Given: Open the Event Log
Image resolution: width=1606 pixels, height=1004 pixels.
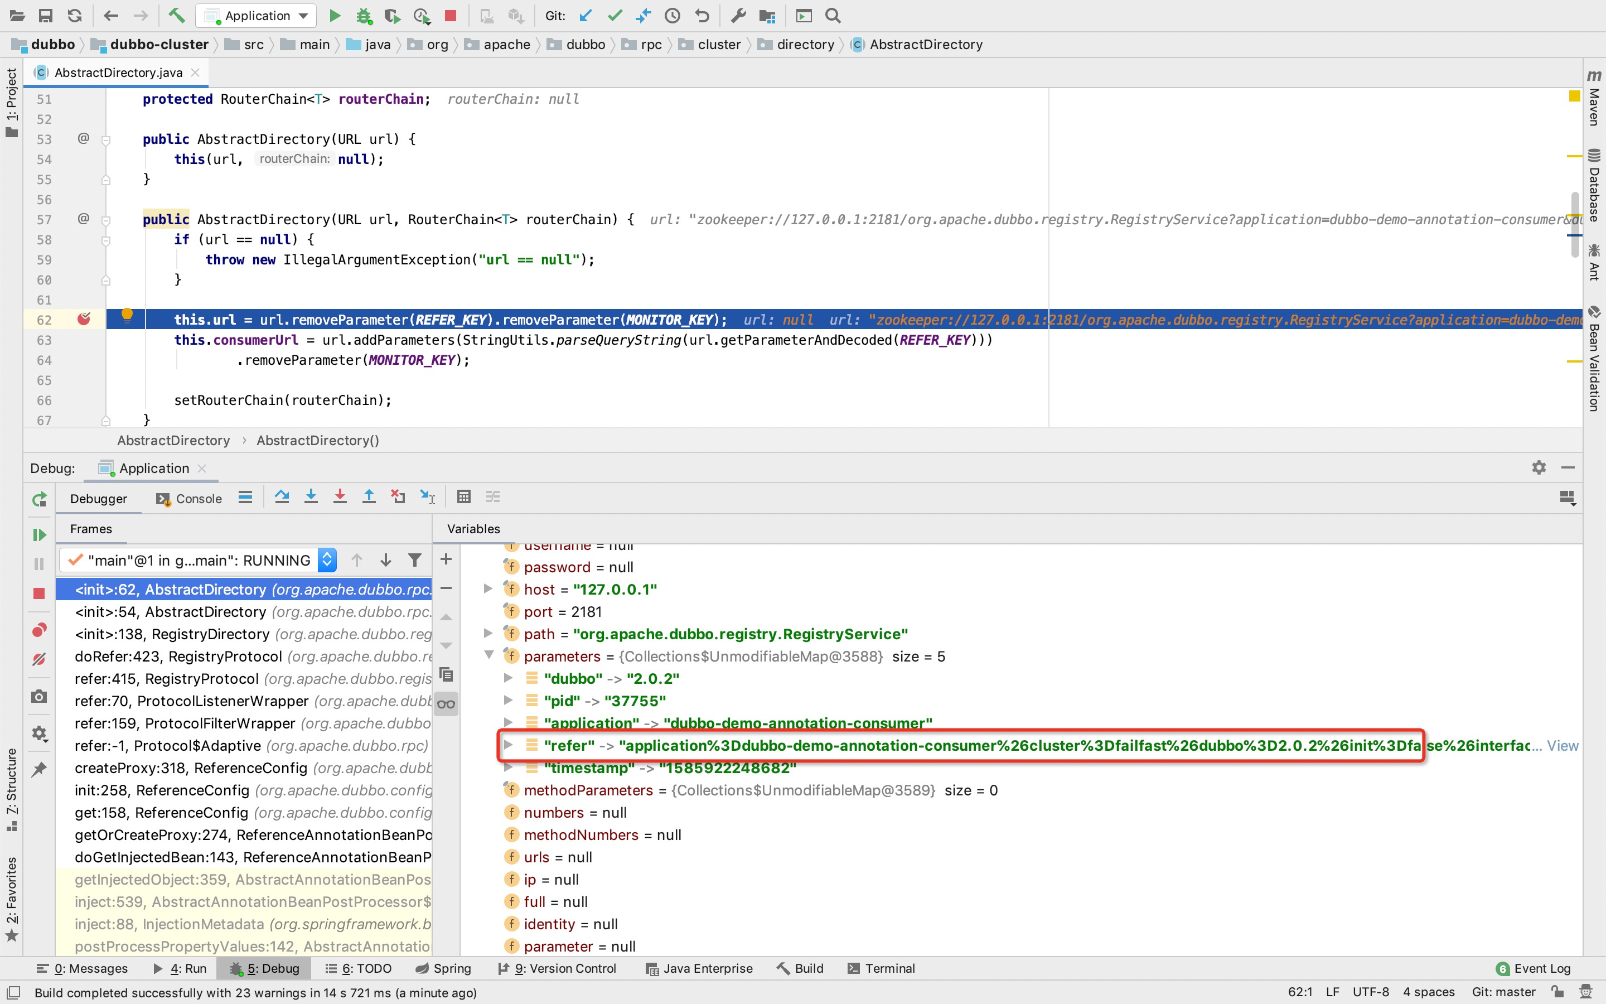Looking at the screenshot, I should click(1534, 968).
